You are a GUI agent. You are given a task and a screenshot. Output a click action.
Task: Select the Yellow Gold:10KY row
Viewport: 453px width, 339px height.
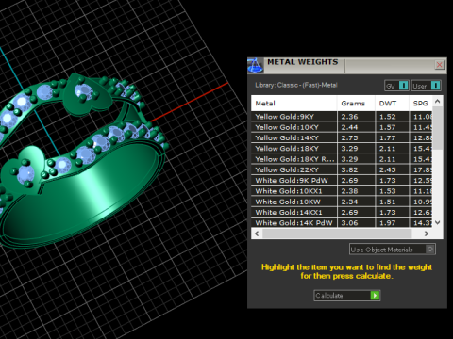(342, 127)
